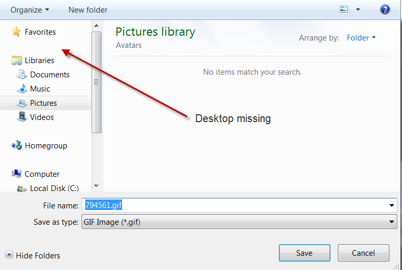Click the navigation pane scroll down arrow
Screen dimensions: 402x270
[96, 186]
